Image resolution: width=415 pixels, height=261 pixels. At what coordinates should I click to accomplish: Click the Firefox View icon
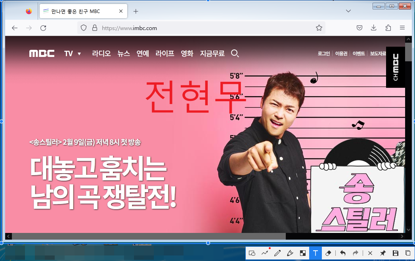(x=29, y=11)
